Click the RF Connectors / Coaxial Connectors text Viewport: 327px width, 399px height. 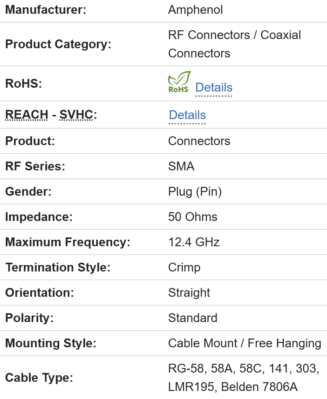coord(234,44)
